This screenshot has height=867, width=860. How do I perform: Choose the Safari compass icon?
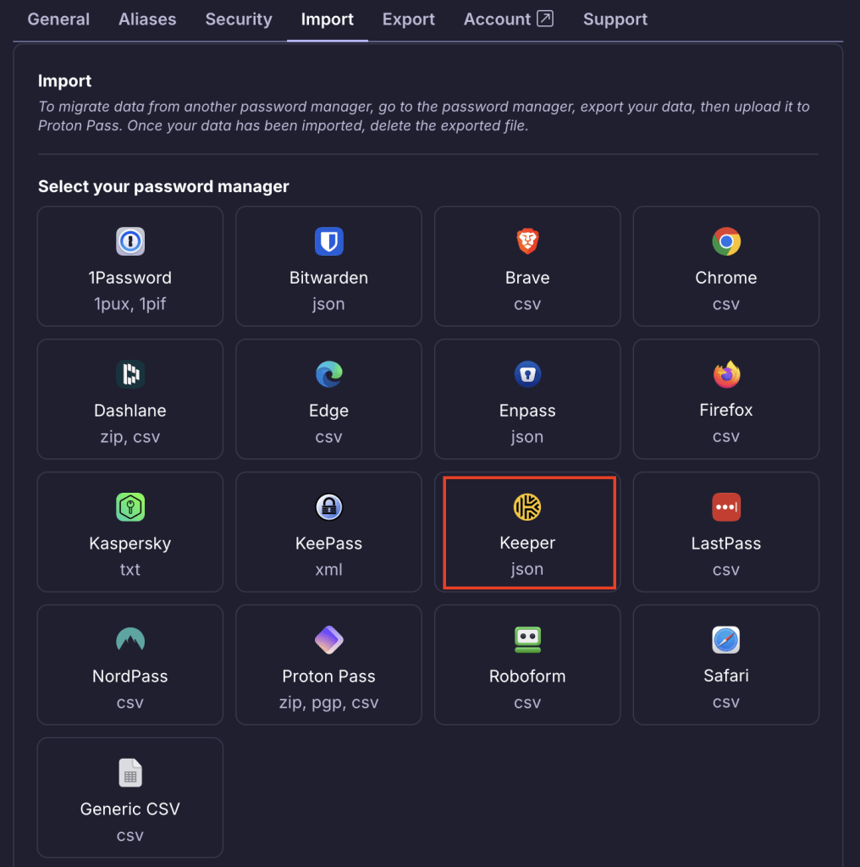(x=726, y=640)
